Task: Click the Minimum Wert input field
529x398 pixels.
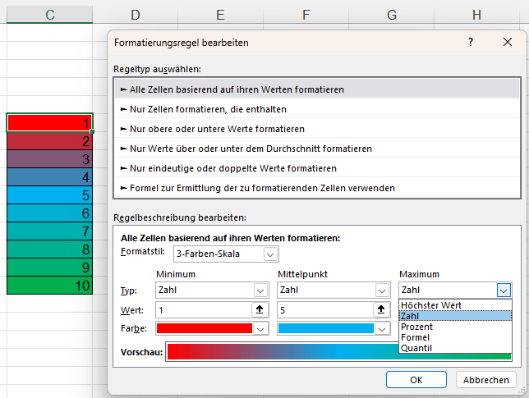Action: click(x=201, y=309)
